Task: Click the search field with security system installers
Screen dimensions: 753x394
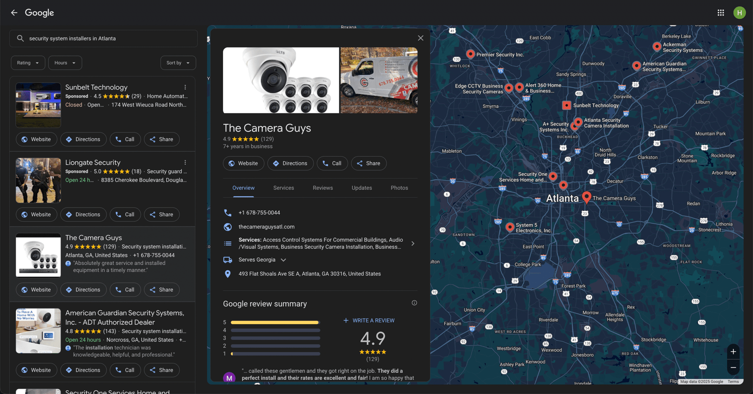Action: 104,39
